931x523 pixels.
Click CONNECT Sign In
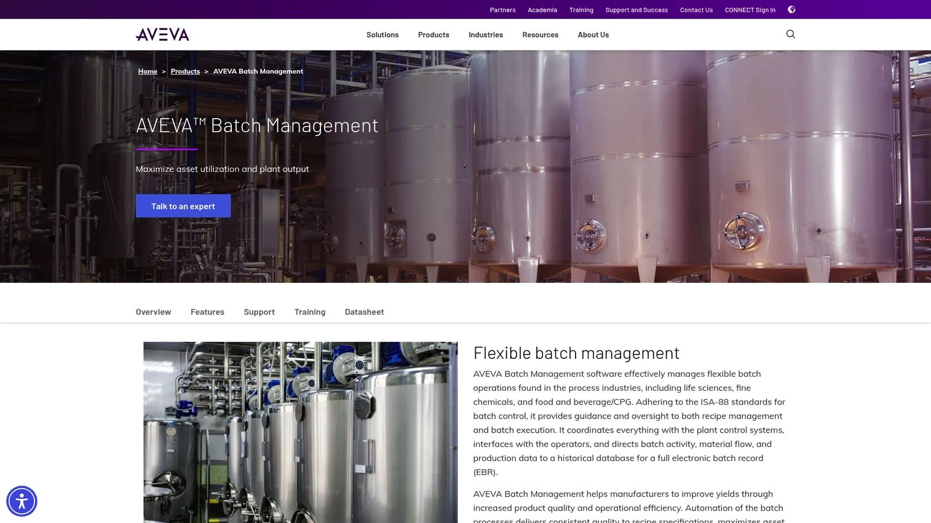point(750,10)
